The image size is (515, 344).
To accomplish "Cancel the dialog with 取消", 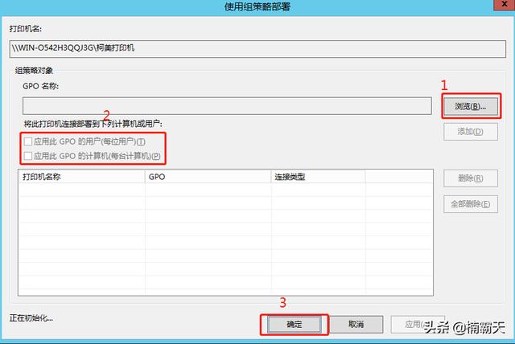I will coord(356,325).
